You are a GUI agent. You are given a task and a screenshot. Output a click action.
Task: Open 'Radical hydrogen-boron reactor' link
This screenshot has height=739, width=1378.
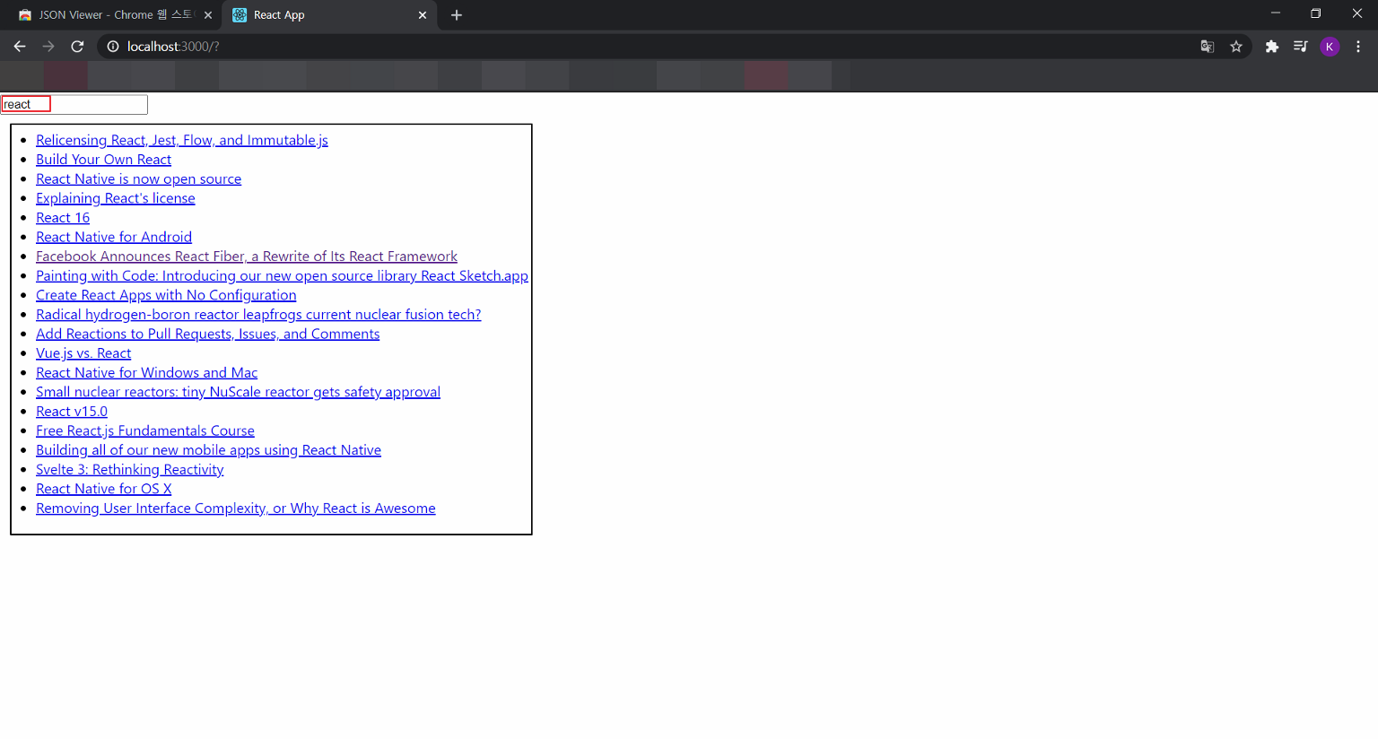click(x=258, y=315)
